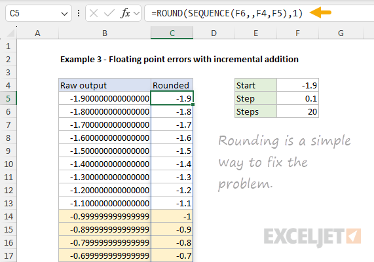The height and width of the screenshot is (262, 374).
Task: Select cell -1.100000000000000 in Raw output
Action: click(105, 203)
